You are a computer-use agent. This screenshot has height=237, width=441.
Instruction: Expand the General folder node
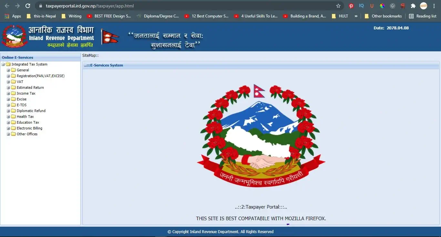[x=8, y=70]
